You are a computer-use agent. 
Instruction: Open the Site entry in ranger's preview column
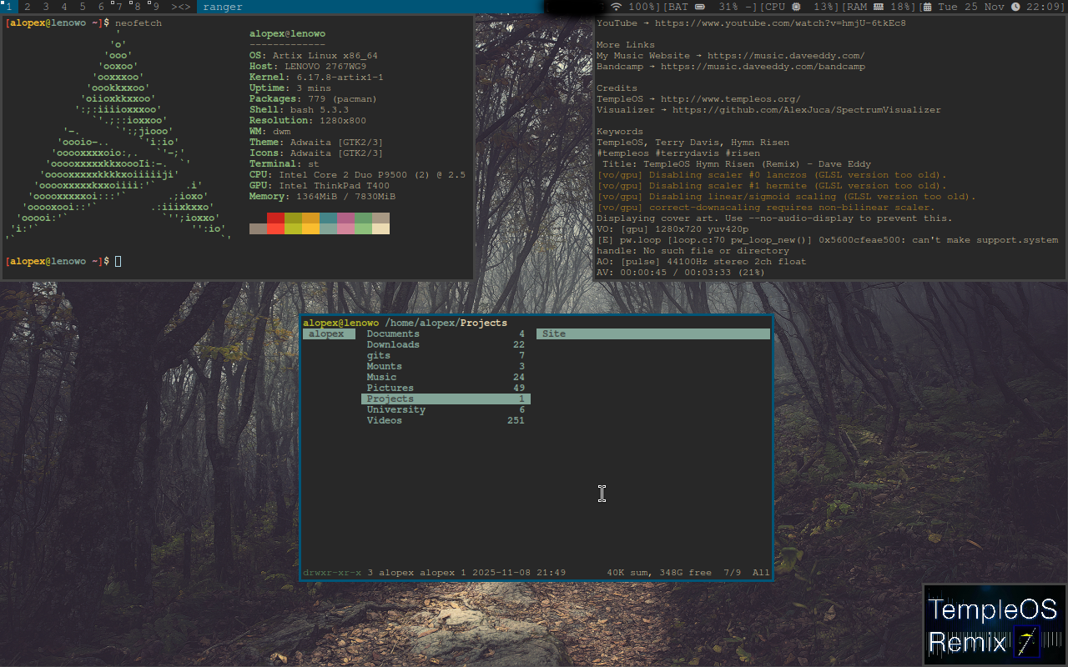tap(653, 334)
